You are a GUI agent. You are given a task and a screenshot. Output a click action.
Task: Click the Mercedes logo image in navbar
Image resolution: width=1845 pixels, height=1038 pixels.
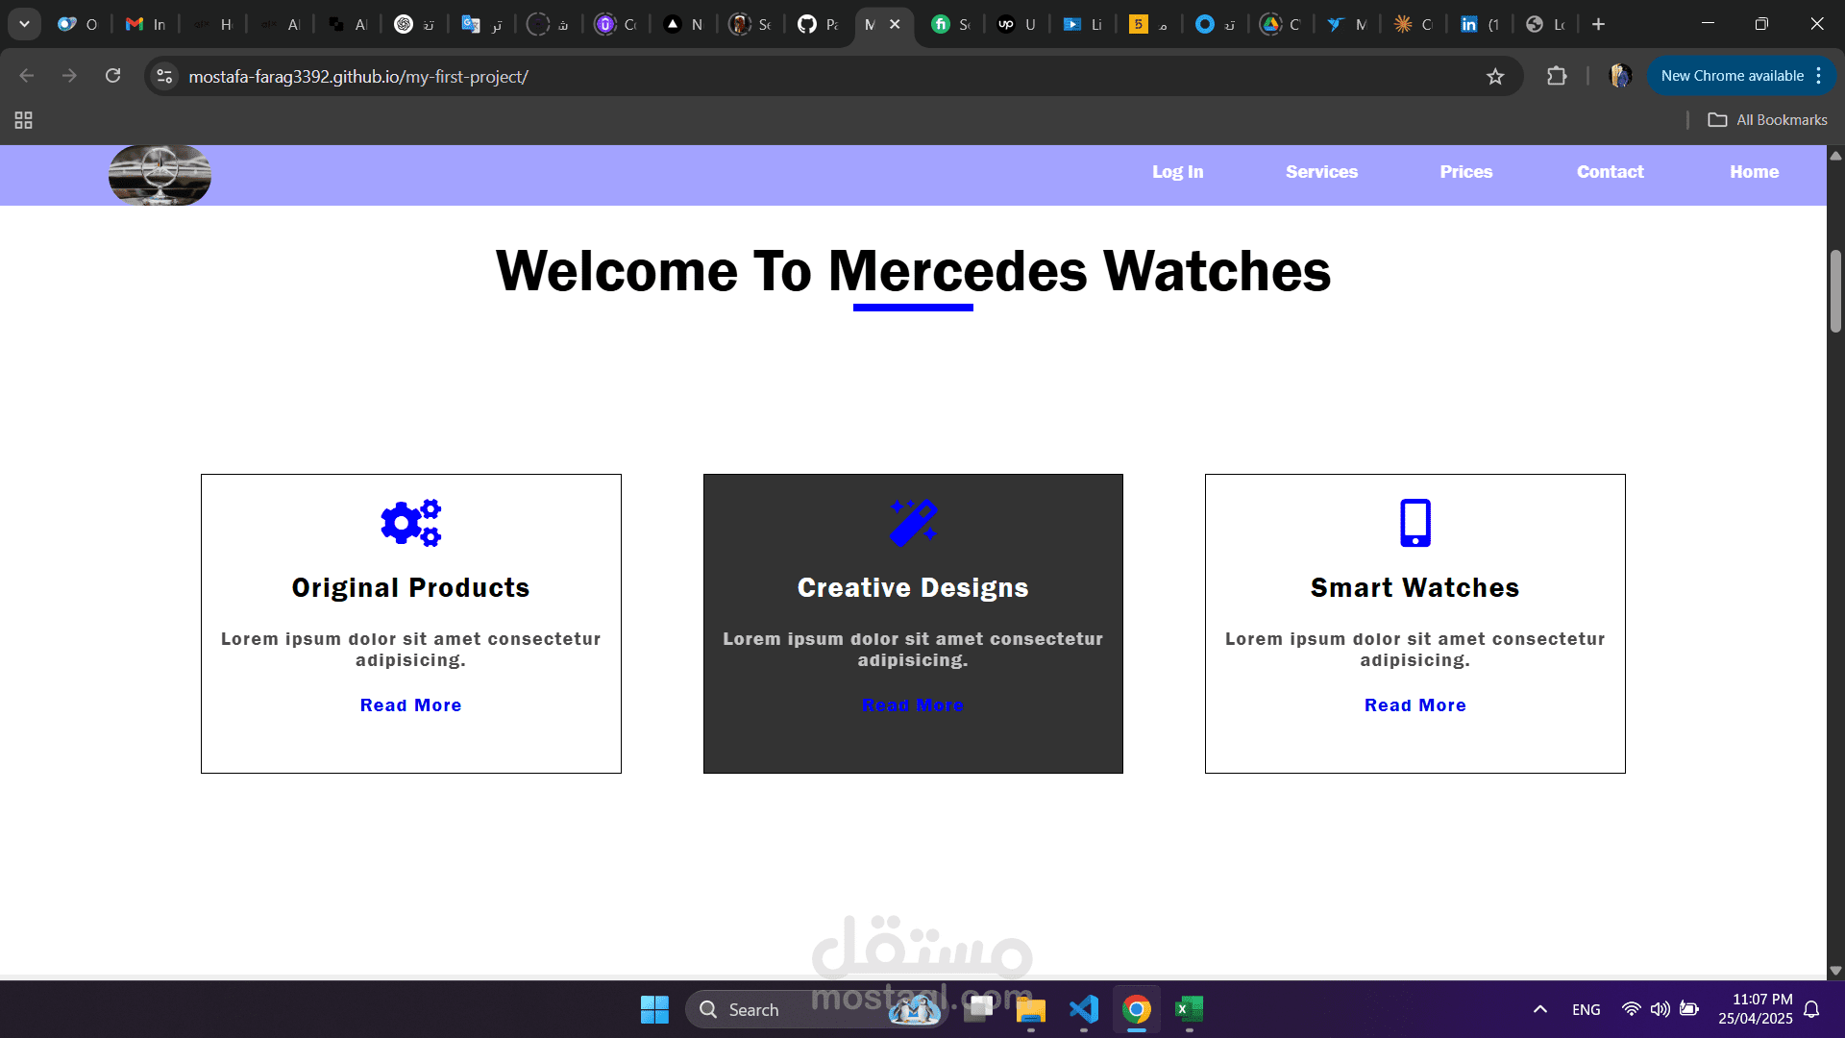click(160, 175)
